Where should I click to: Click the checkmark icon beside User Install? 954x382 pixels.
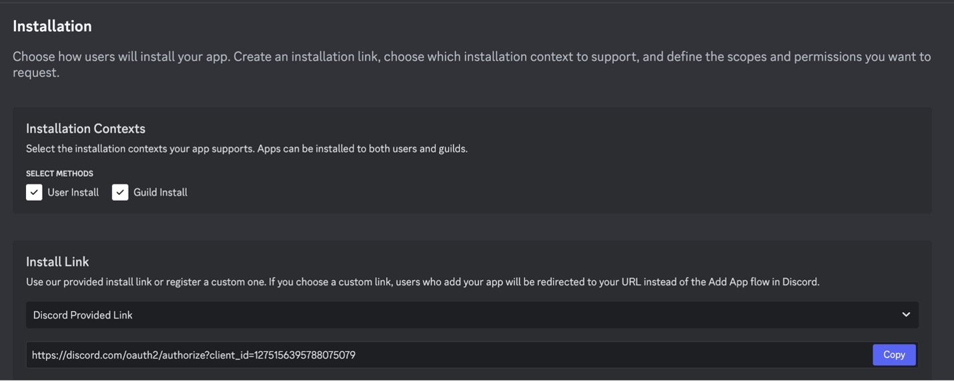click(34, 192)
